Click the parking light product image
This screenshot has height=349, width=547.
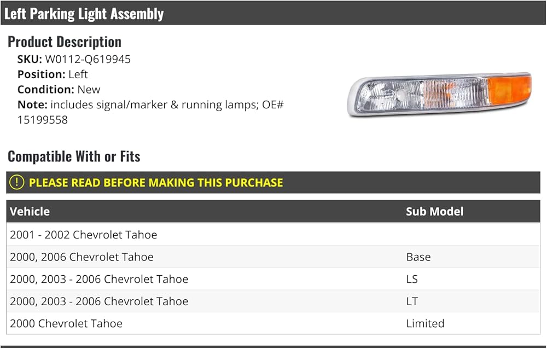coord(439,94)
